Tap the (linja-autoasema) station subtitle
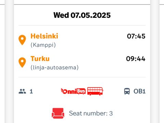 click(55, 68)
